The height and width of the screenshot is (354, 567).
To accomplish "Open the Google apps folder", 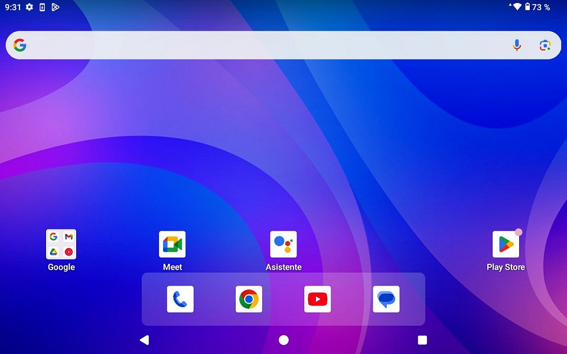I will point(61,244).
